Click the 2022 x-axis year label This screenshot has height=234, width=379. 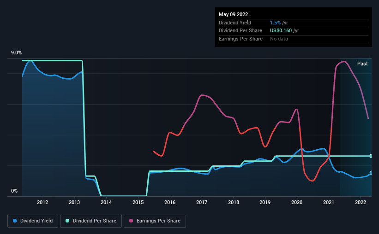(361, 202)
